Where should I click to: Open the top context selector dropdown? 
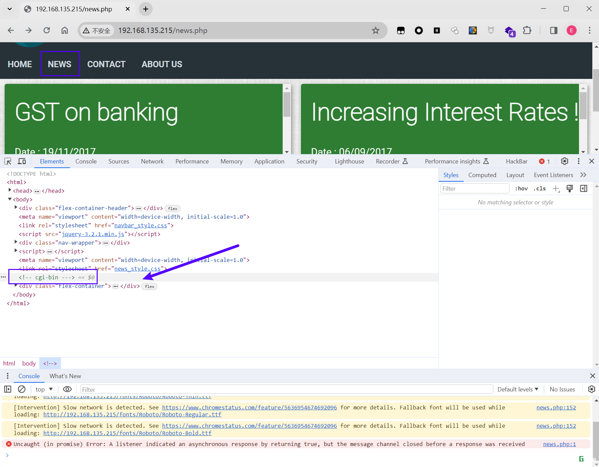(x=44, y=389)
